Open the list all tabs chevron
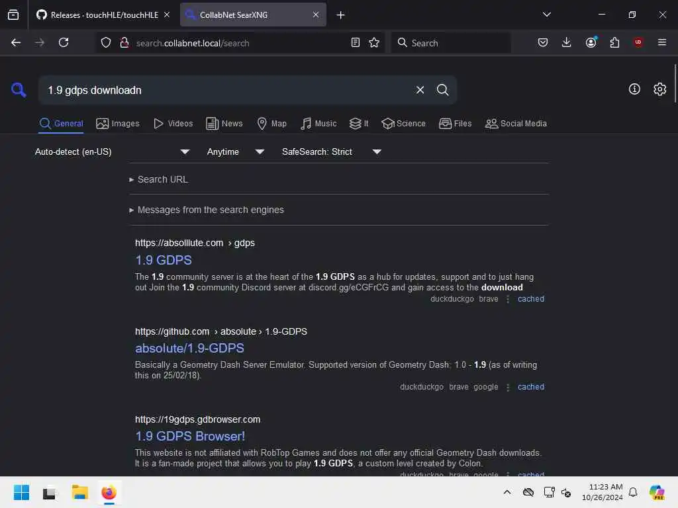678x508 pixels. pos(546,15)
